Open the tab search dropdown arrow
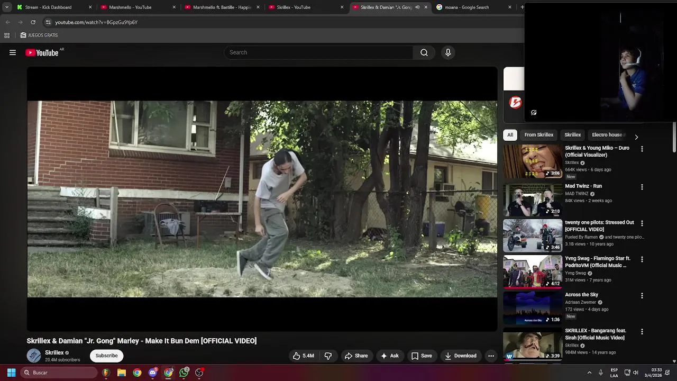This screenshot has width=677, height=381. coord(7,7)
